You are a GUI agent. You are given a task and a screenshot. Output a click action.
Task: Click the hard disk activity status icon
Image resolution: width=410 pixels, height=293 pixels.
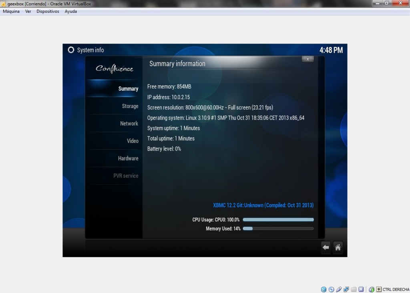324,289
